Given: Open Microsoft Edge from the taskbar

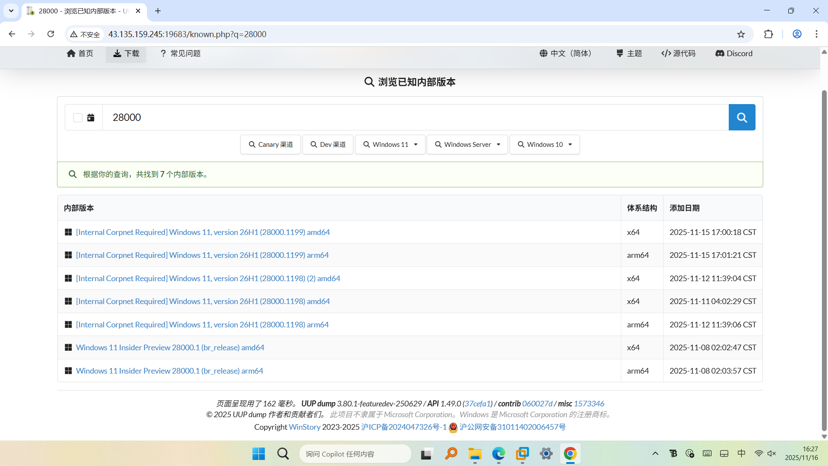Looking at the screenshot, I should [498, 453].
